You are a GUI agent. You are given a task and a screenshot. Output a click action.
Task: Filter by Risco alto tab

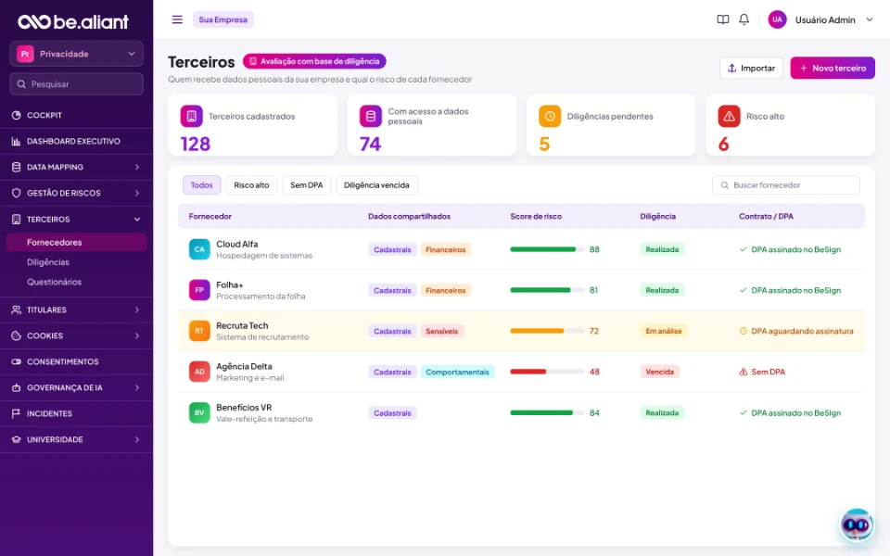click(251, 185)
